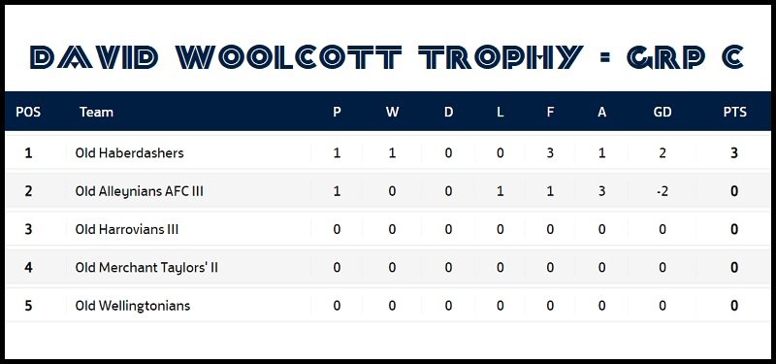Select Old Wellingtonians team name
Viewport: 776px width, 364px height.
coord(133,306)
